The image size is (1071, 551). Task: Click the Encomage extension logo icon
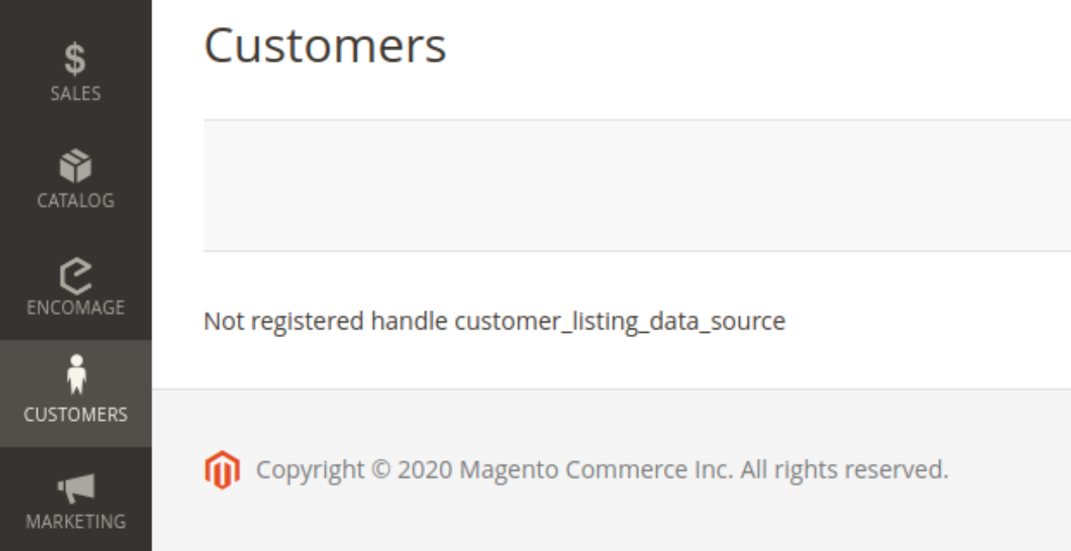[75, 275]
